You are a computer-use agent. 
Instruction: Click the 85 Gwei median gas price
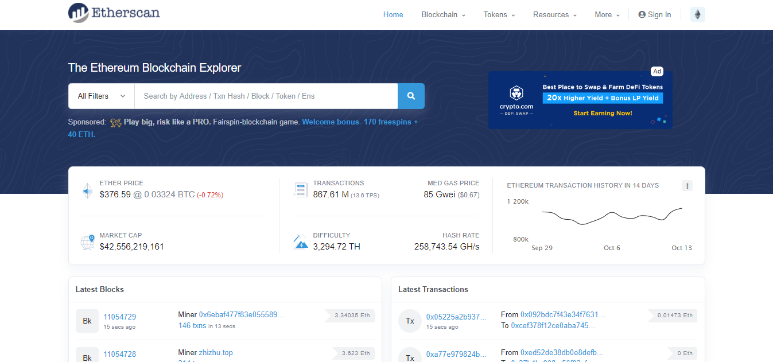(440, 194)
